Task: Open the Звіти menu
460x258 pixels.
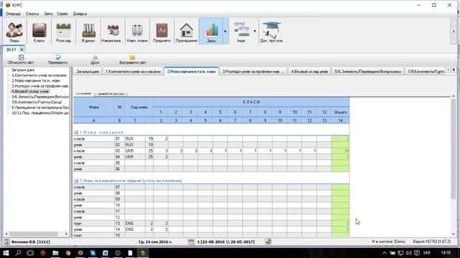Action: point(48,14)
